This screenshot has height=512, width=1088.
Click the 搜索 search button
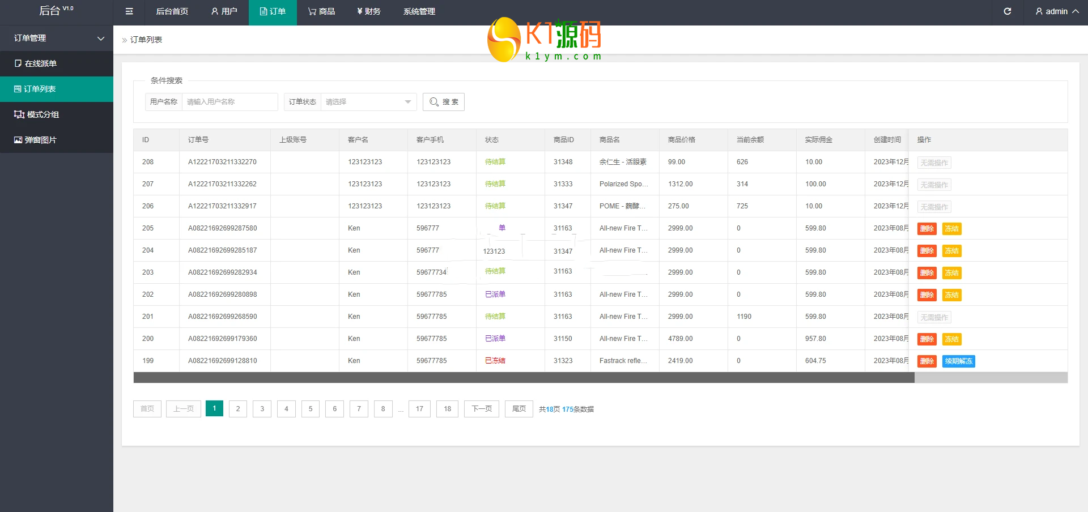(444, 102)
